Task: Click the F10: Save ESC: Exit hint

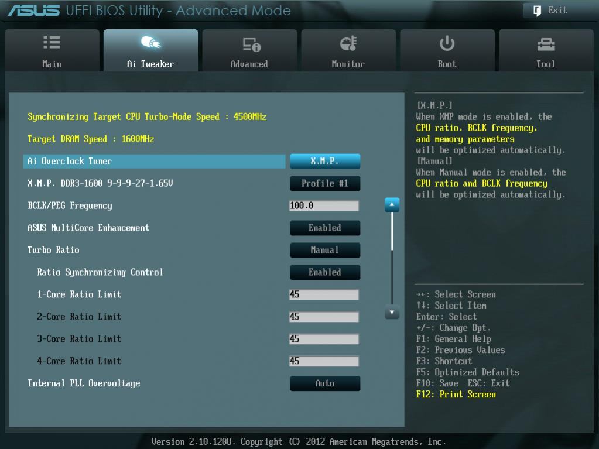Action: (463, 383)
